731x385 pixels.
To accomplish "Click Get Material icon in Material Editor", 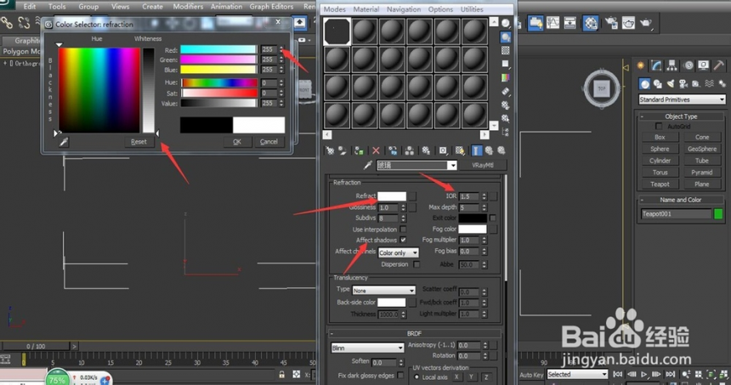I will click(330, 150).
